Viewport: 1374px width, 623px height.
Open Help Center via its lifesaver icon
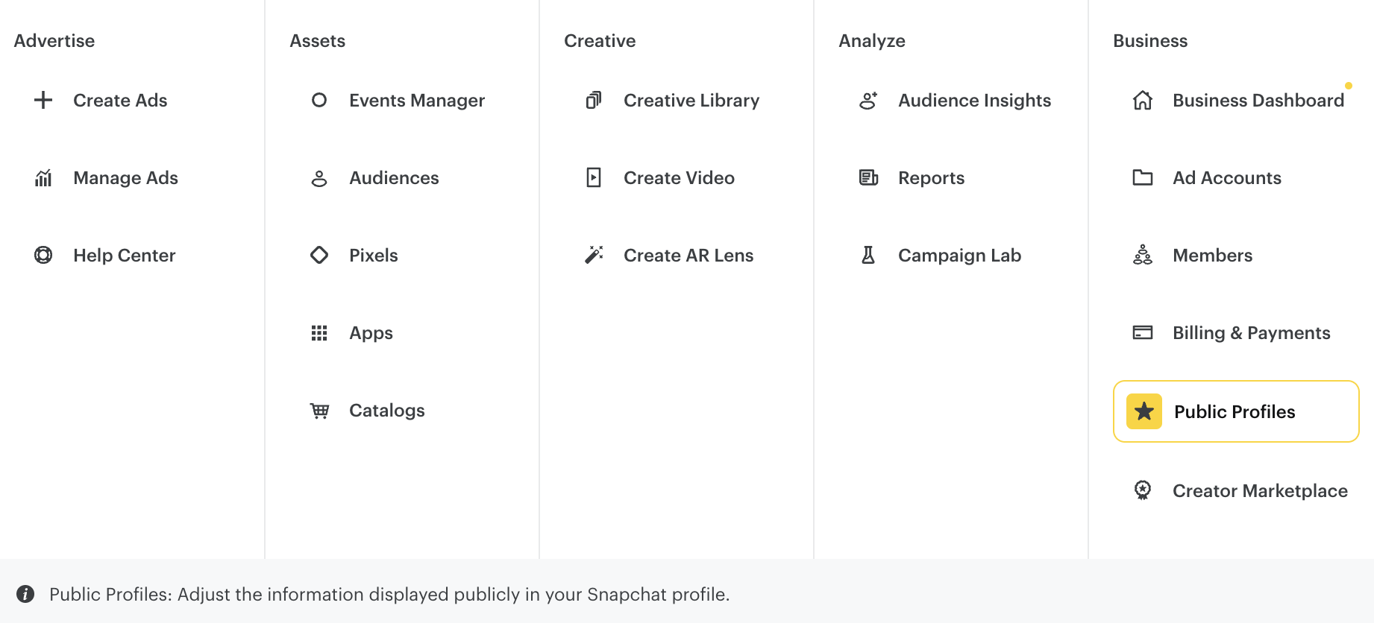coord(43,255)
